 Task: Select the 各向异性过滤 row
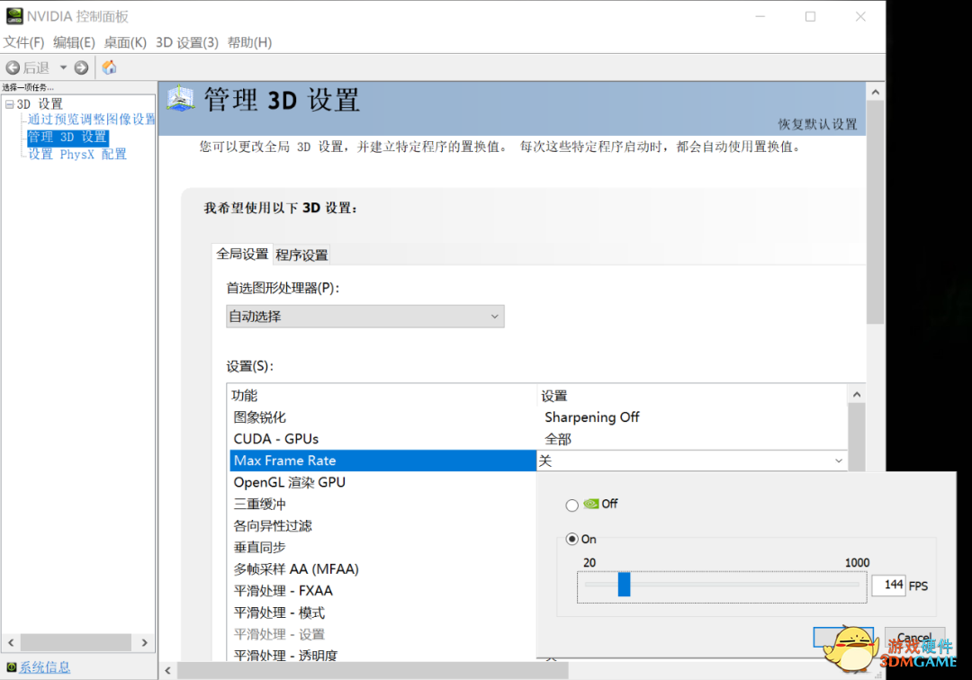point(383,525)
